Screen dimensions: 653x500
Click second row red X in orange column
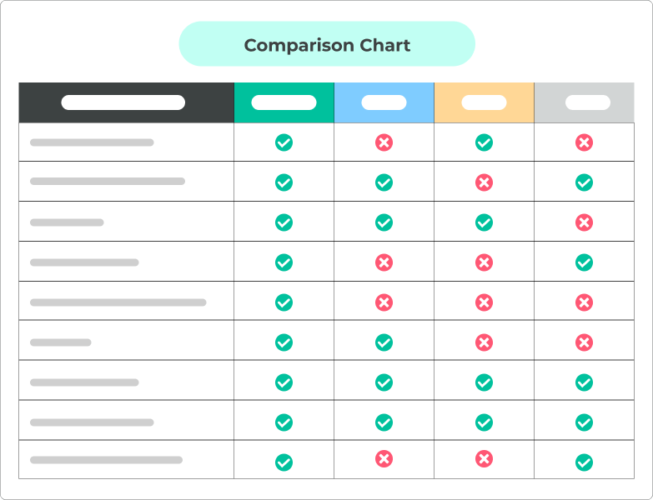click(484, 182)
